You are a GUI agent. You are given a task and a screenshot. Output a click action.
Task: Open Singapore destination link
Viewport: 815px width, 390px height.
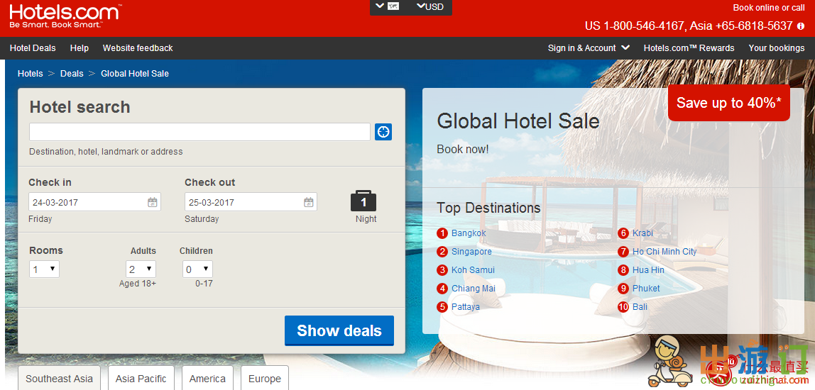[471, 252]
